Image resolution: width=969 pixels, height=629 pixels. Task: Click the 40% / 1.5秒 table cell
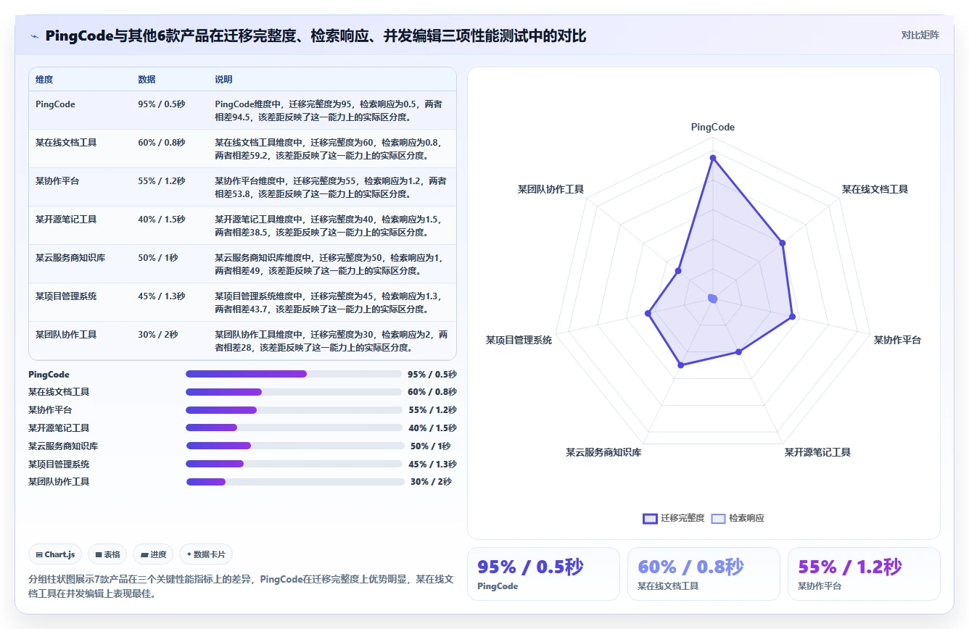pyautogui.click(x=162, y=220)
